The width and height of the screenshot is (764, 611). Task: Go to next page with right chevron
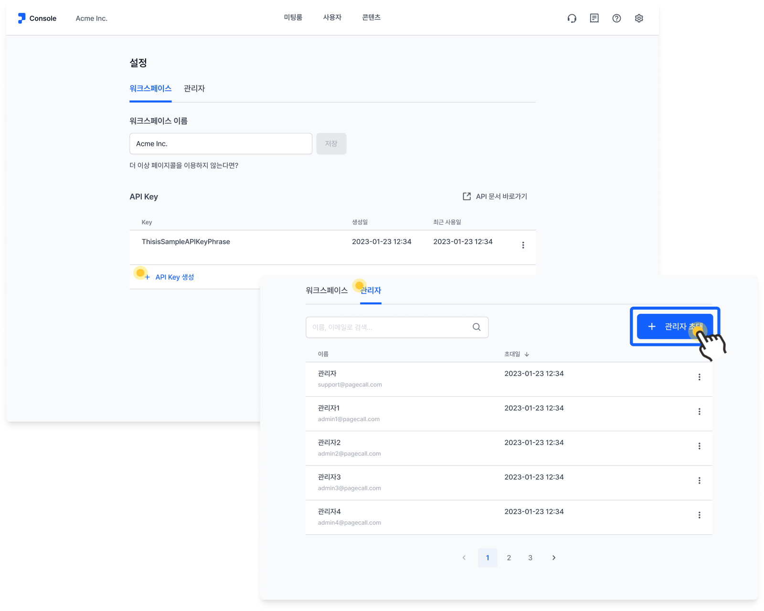(x=554, y=558)
